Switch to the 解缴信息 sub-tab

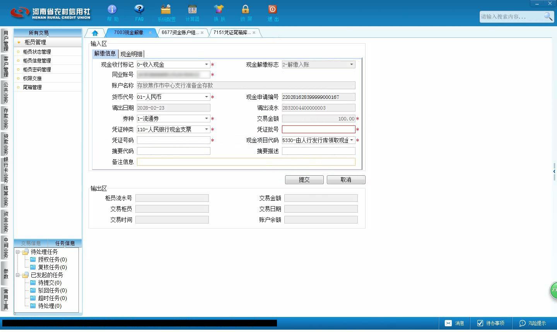click(105, 54)
